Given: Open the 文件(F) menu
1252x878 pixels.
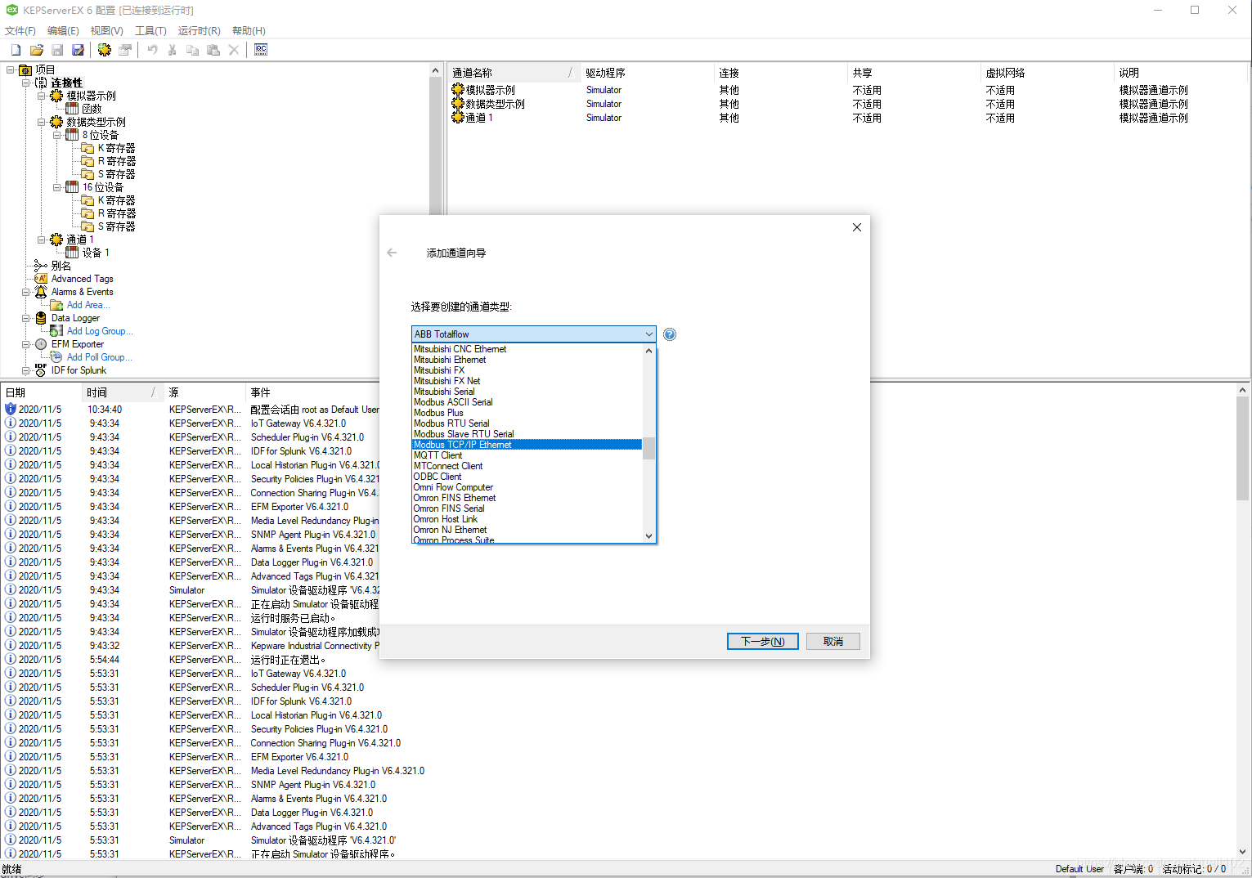Looking at the screenshot, I should coord(20,30).
